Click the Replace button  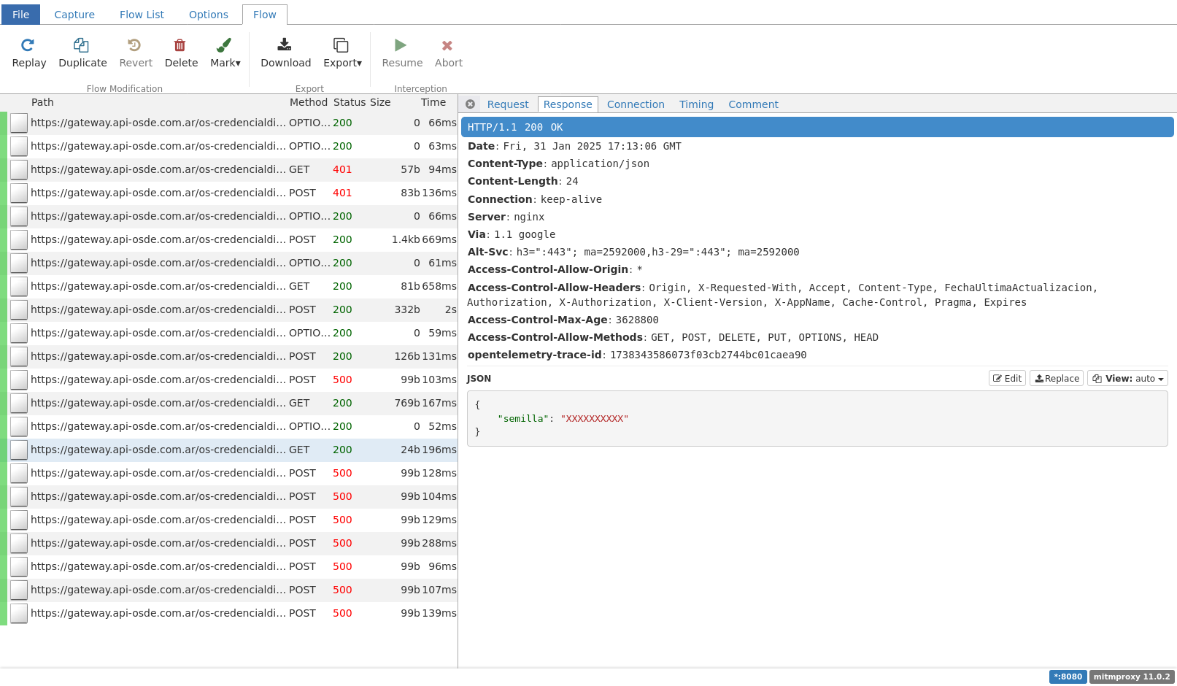pos(1057,378)
